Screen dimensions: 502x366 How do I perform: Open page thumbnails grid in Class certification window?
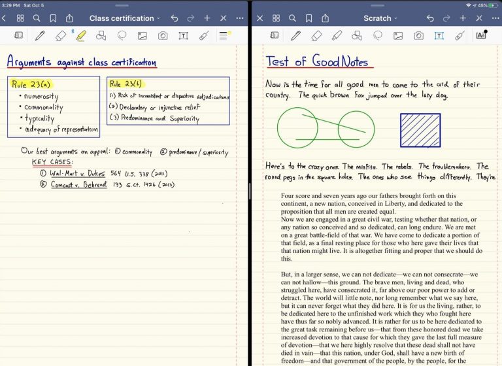(x=20, y=18)
